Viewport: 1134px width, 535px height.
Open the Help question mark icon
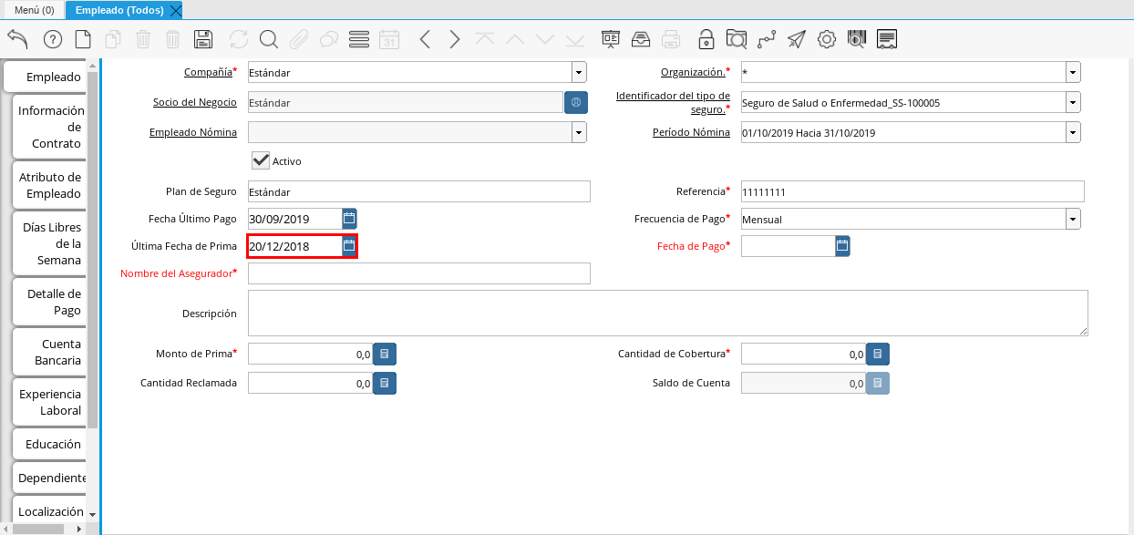coord(53,39)
